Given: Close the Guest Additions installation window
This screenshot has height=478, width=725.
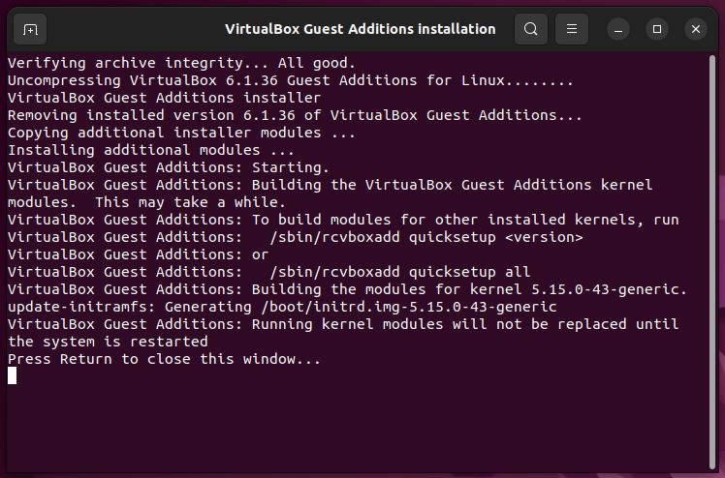Looking at the screenshot, I should 696,29.
